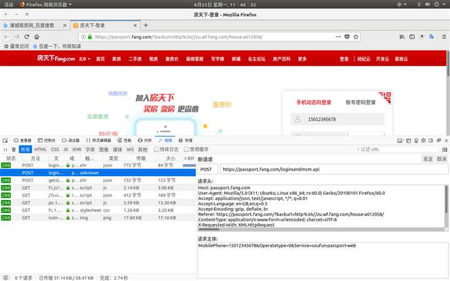
Task: Bookmark this page with the star
Action: click(x=356, y=37)
